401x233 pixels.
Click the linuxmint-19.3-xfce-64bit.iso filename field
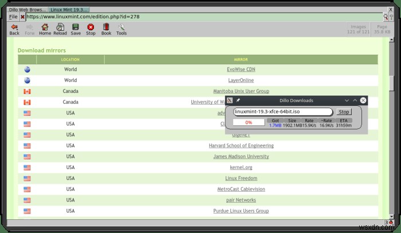click(x=282, y=112)
